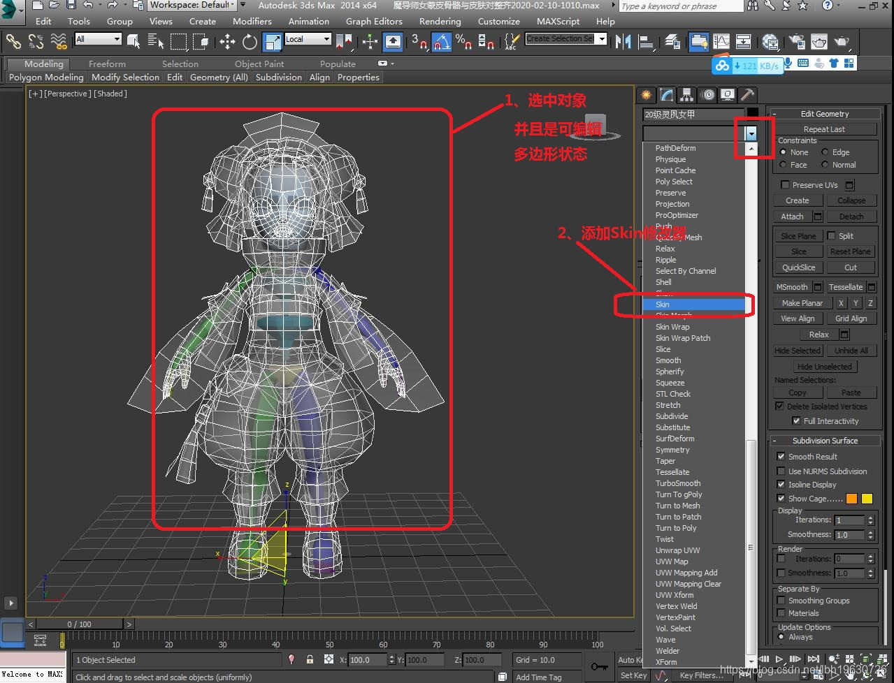894x683 pixels.
Task: Toggle the Isoline Display checkbox
Action: point(781,485)
